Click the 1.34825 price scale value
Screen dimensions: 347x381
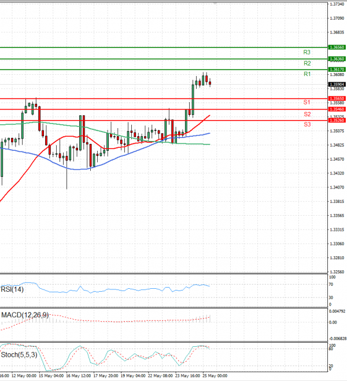pos(337,145)
